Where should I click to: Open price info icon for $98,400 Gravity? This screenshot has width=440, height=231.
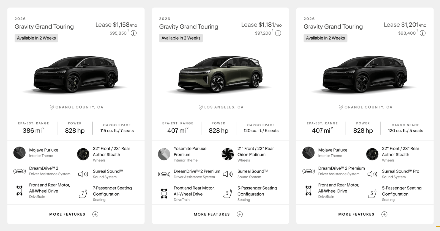point(423,33)
